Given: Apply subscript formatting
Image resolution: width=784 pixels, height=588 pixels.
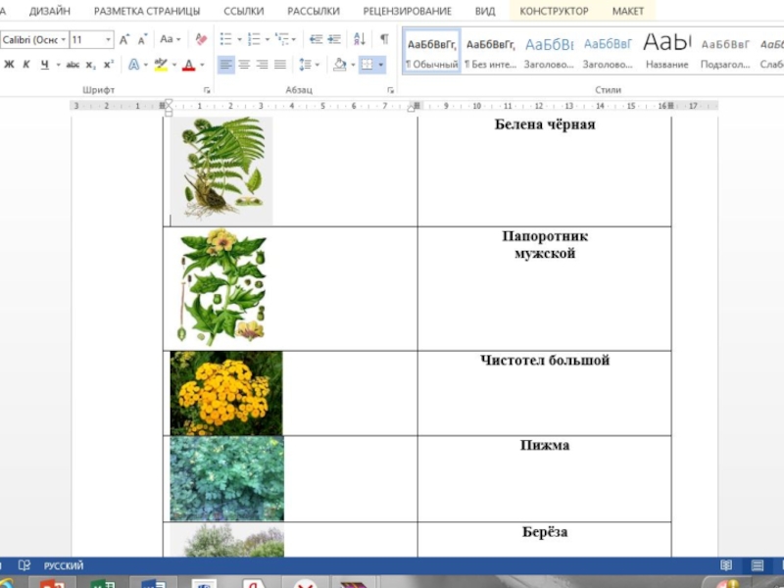Looking at the screenshot, I should click(91, 65).
